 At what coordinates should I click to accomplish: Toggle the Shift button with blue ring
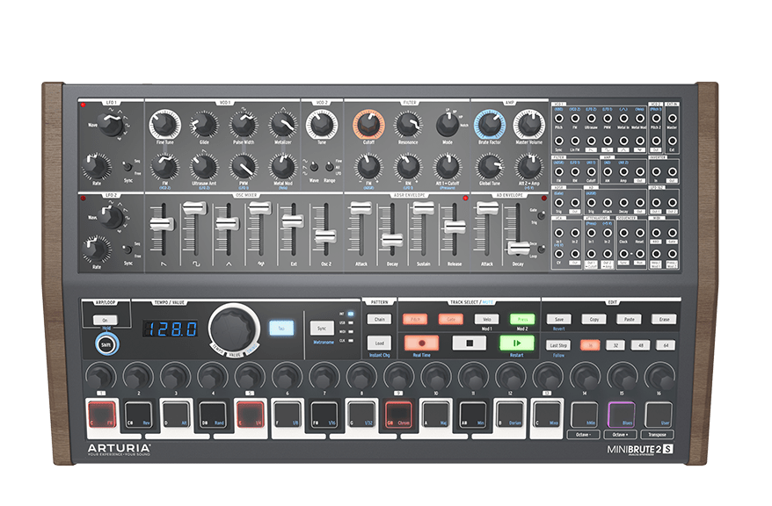106,344
